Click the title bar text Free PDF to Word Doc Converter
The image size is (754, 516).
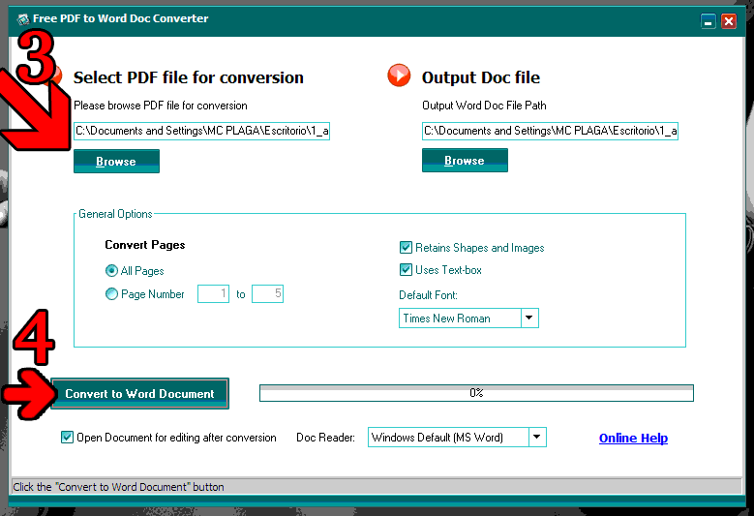click(x=120, y=18)
